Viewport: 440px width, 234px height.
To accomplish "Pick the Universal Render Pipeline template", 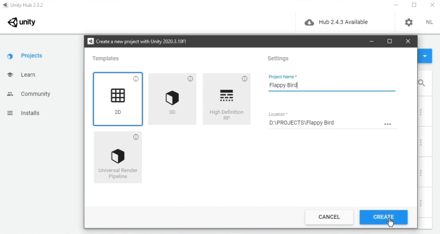I will [118, 158].
